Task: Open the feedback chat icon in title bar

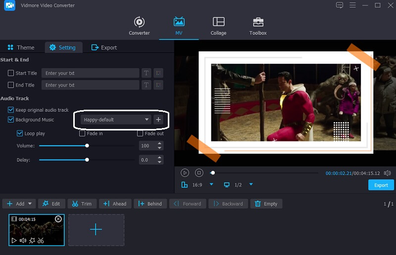Action: click(339, 5)
